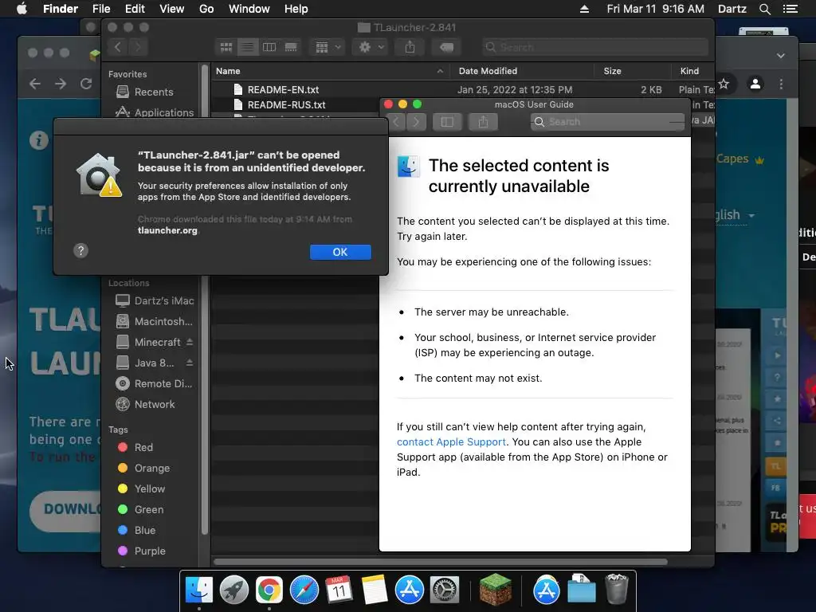Switch Finder window to icon view
This screenshot has width=816, height=612.
pyautogui.click(x=226, y=47)
